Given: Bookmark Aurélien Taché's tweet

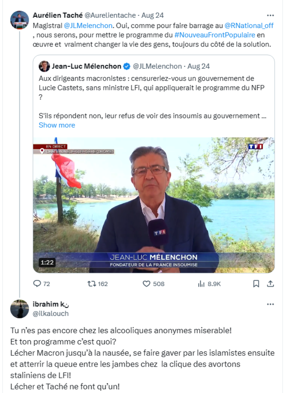Looking at the screenshot, I should [x=256, y=284].
